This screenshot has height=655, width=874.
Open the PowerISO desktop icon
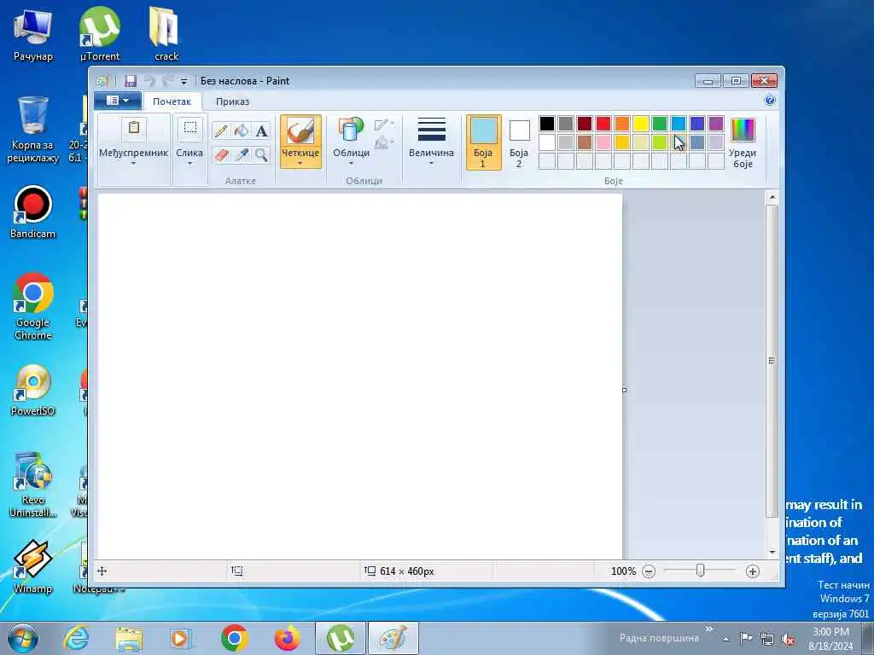(x=33, y=390)
